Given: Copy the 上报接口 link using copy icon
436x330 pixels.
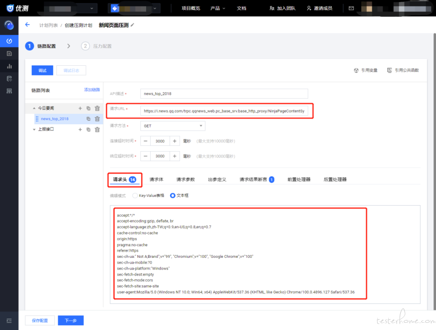Looking at the screenshot, I should 88,129.
